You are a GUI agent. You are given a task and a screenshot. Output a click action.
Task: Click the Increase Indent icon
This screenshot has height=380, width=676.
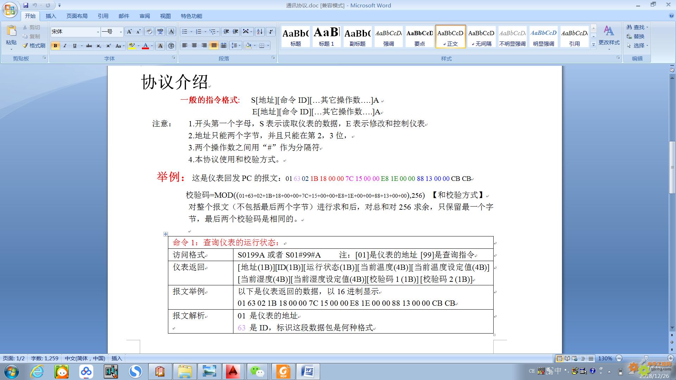click(236, 32)
